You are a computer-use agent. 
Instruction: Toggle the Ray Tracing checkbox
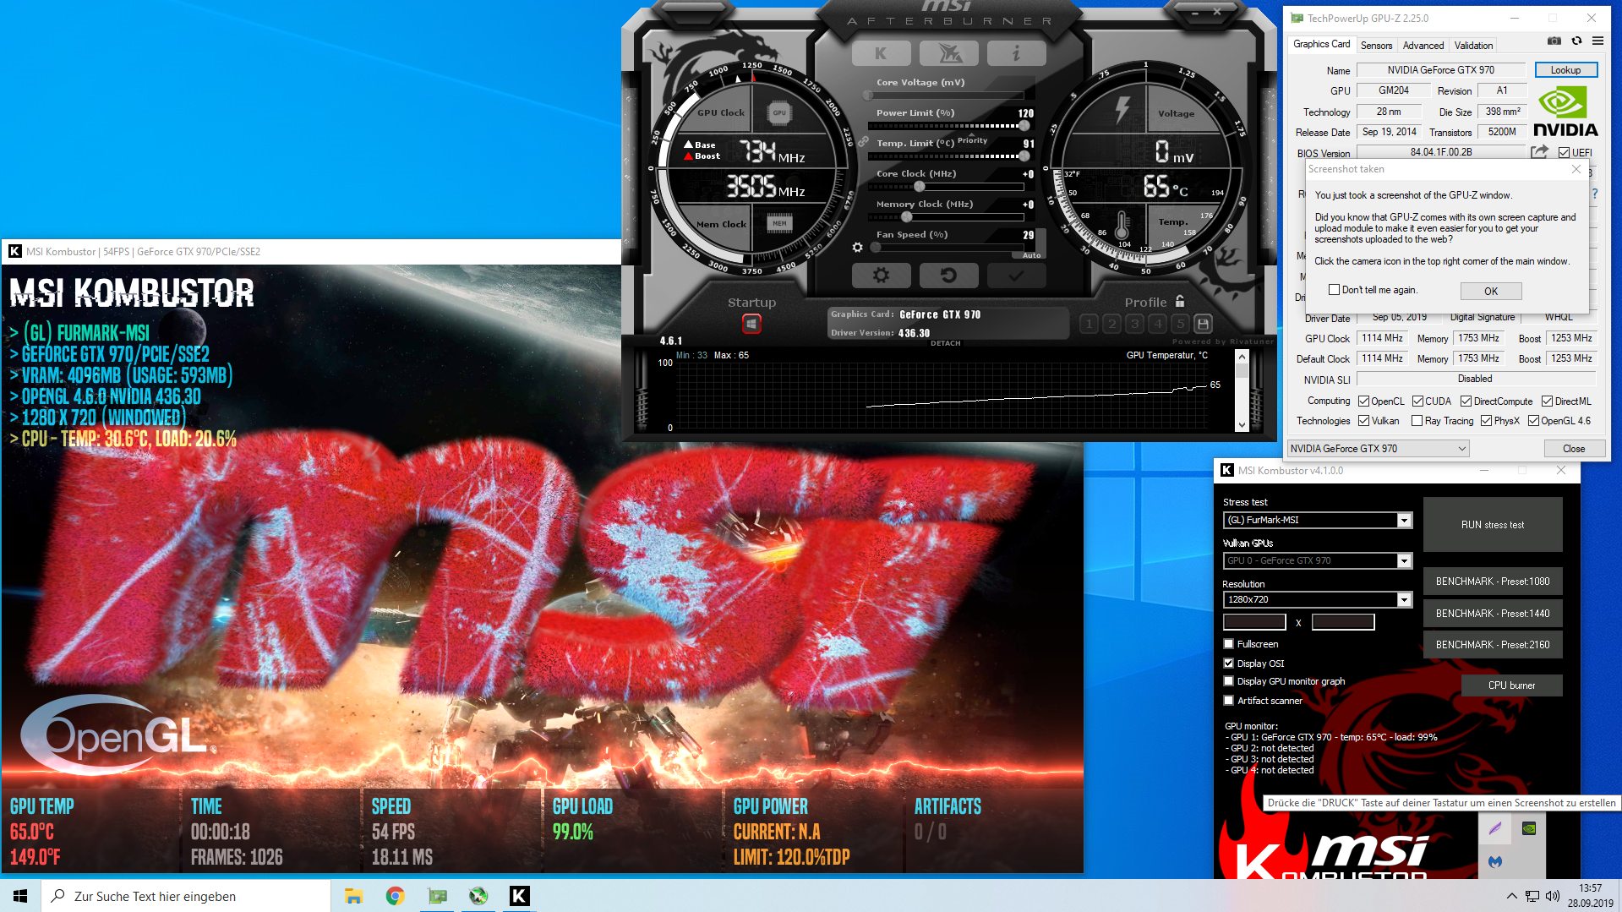pyautogui.click(x=1417, y=421)
